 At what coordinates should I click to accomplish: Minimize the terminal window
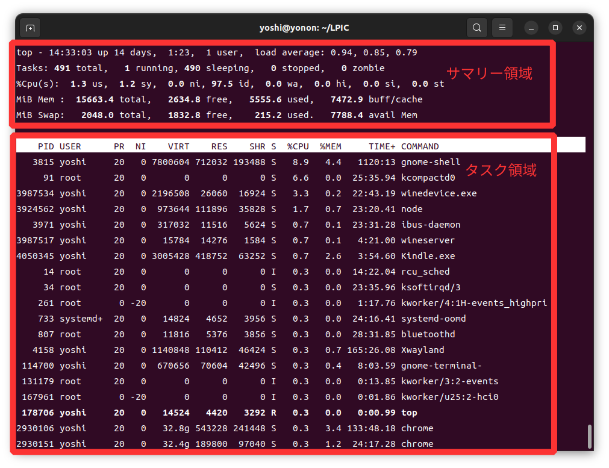[x=531, y=28]
